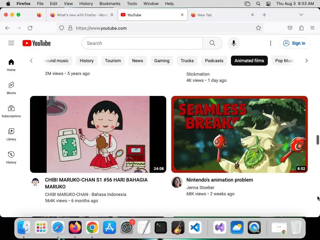Click the Chibi Maruko-chan video thumbnail
This screenshot has width=320, height=240.
point(98,134)
